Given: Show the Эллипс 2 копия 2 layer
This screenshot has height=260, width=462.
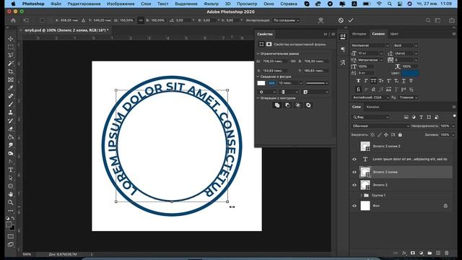Looking at the screenshot, I should pos(354,146).
